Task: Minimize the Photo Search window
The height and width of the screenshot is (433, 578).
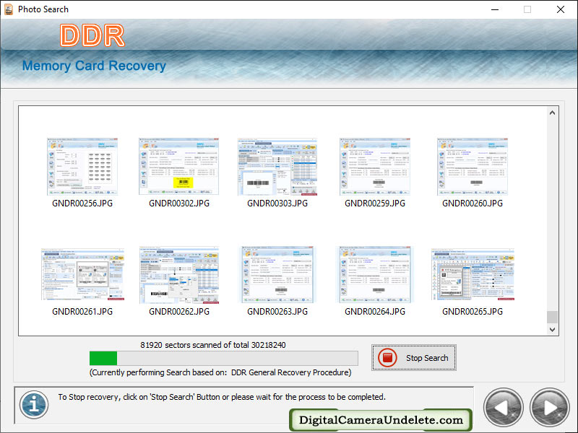Action: pyautogui.click(x=495, y=9)
